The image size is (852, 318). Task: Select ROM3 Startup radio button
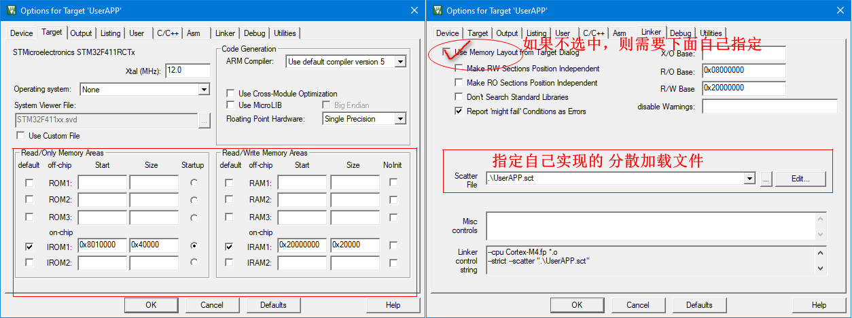[194, 217]
